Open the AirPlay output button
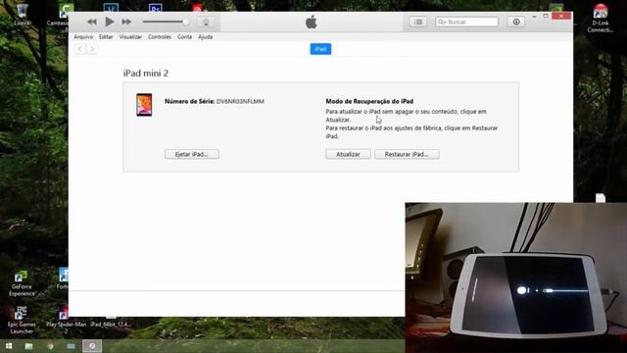This screenshot has height=353, width=627. [206, 22]
